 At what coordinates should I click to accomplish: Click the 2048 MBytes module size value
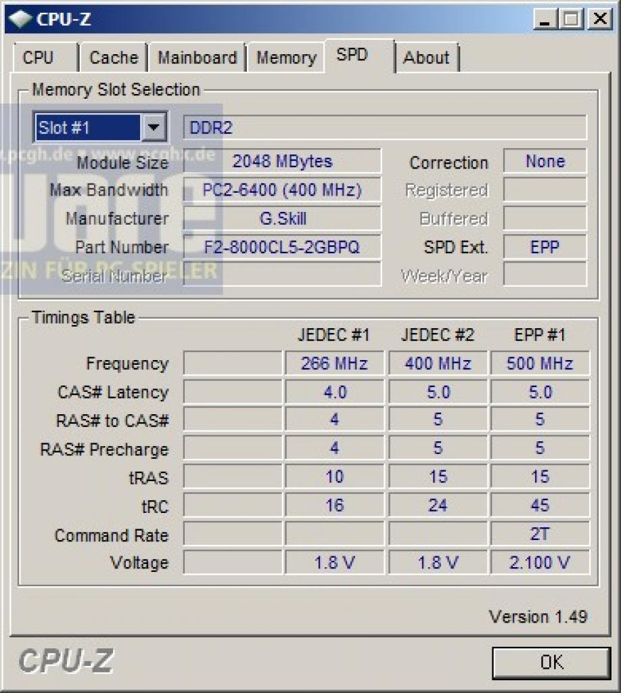(282, 161)
